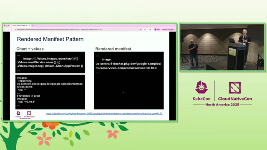Click the '# Override in prod' comment
The width and height of the screenshot is (267, 150).
click(x=28, y=96)
